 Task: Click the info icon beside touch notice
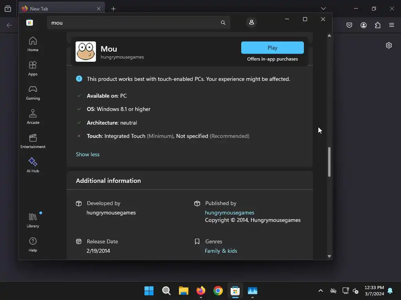point(79,79)
